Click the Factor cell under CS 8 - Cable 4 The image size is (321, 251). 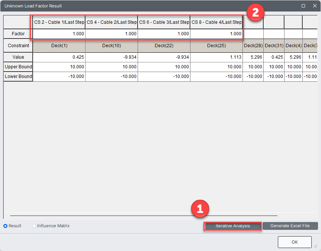pyautogui.click(x=216, y=34)
